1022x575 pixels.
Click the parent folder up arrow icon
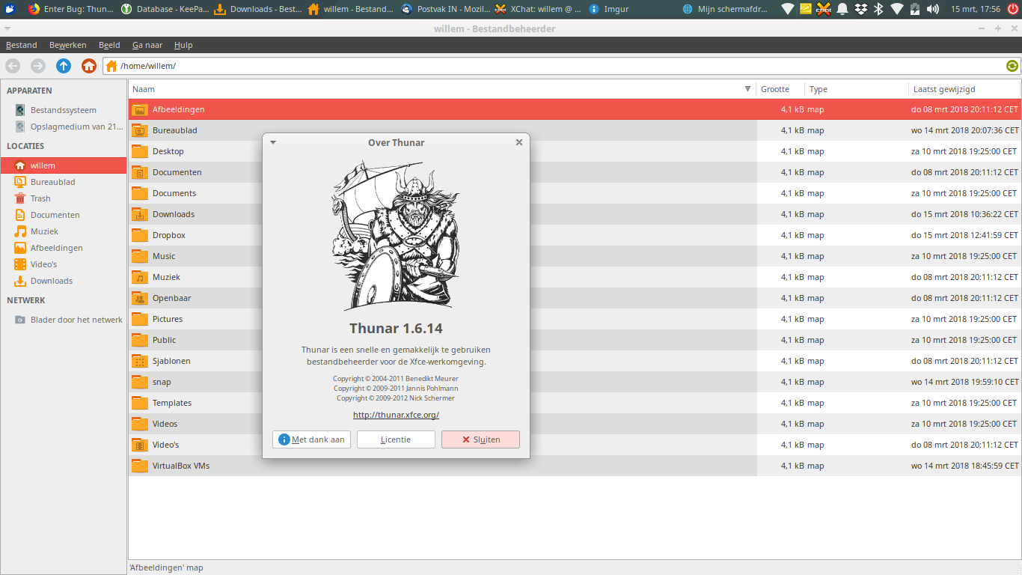(x=64, y=66)
